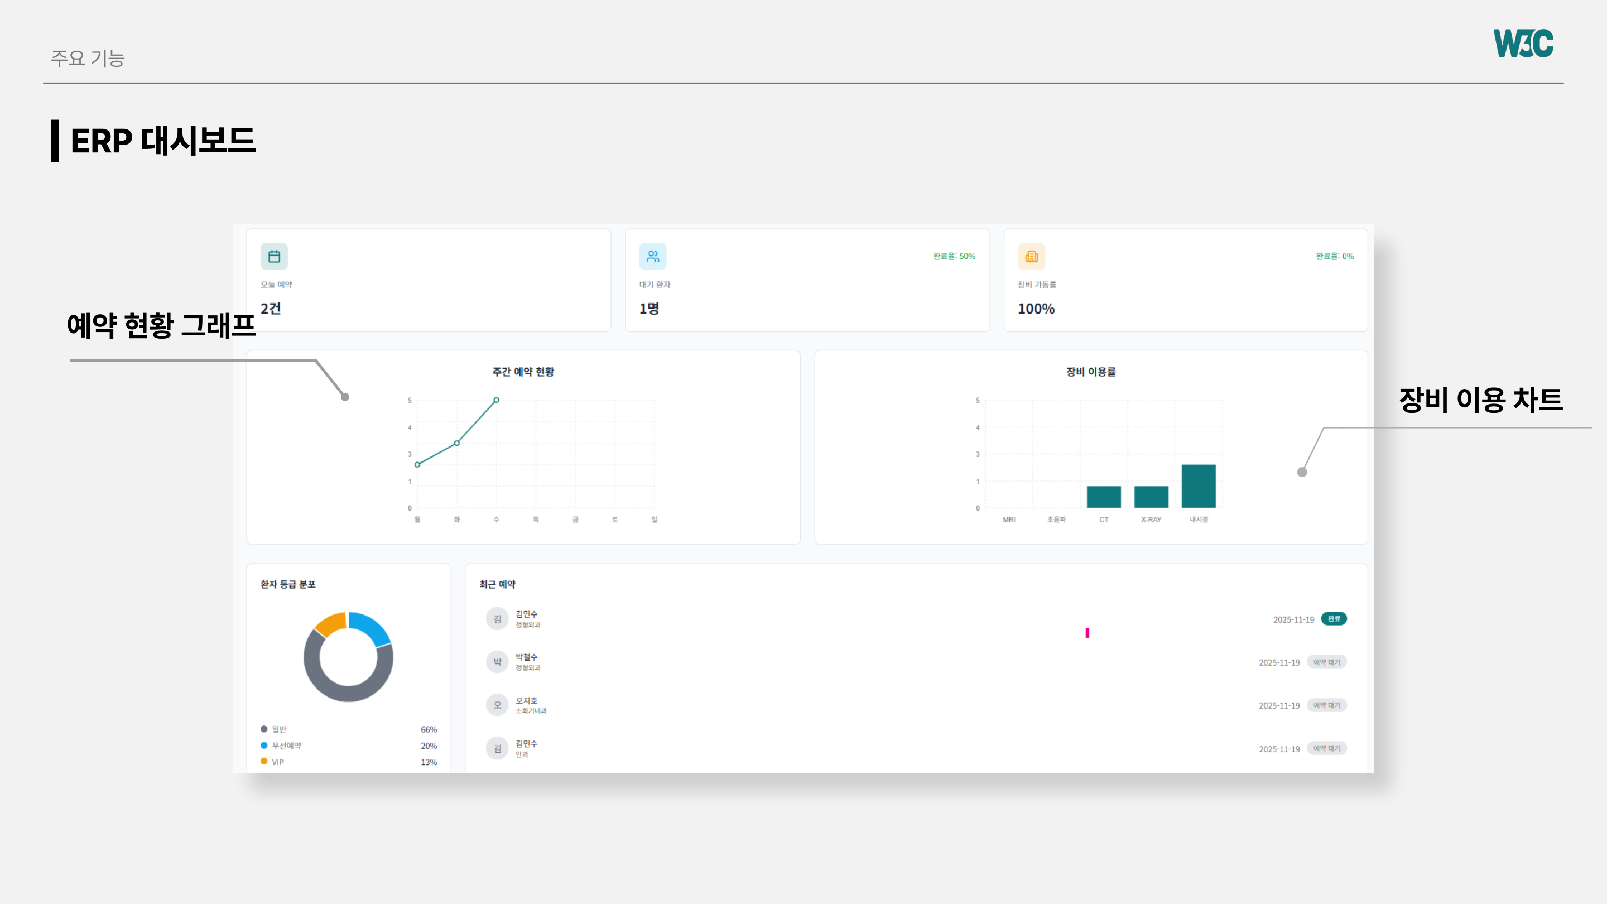The image size is (1607, 904).
Task: Click the W3C logo in the top corner
Action: (1523, 44)
